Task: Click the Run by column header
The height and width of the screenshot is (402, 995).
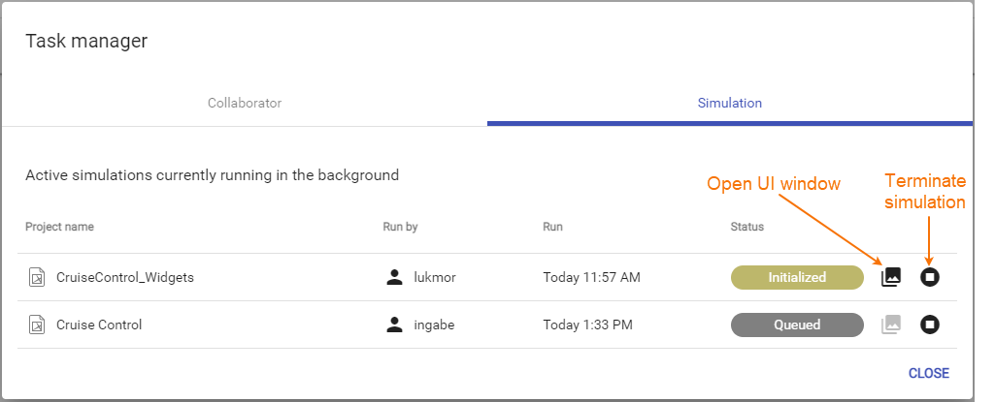Action: (x=400, y=227)
